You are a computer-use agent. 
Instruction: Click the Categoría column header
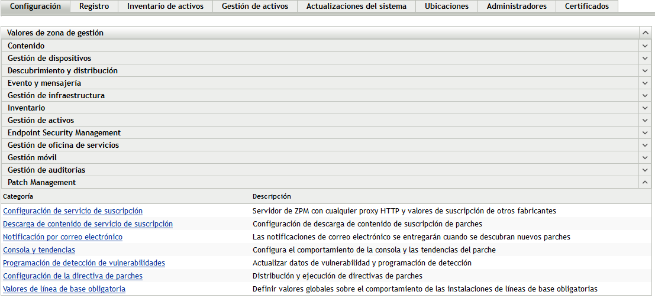18,196
